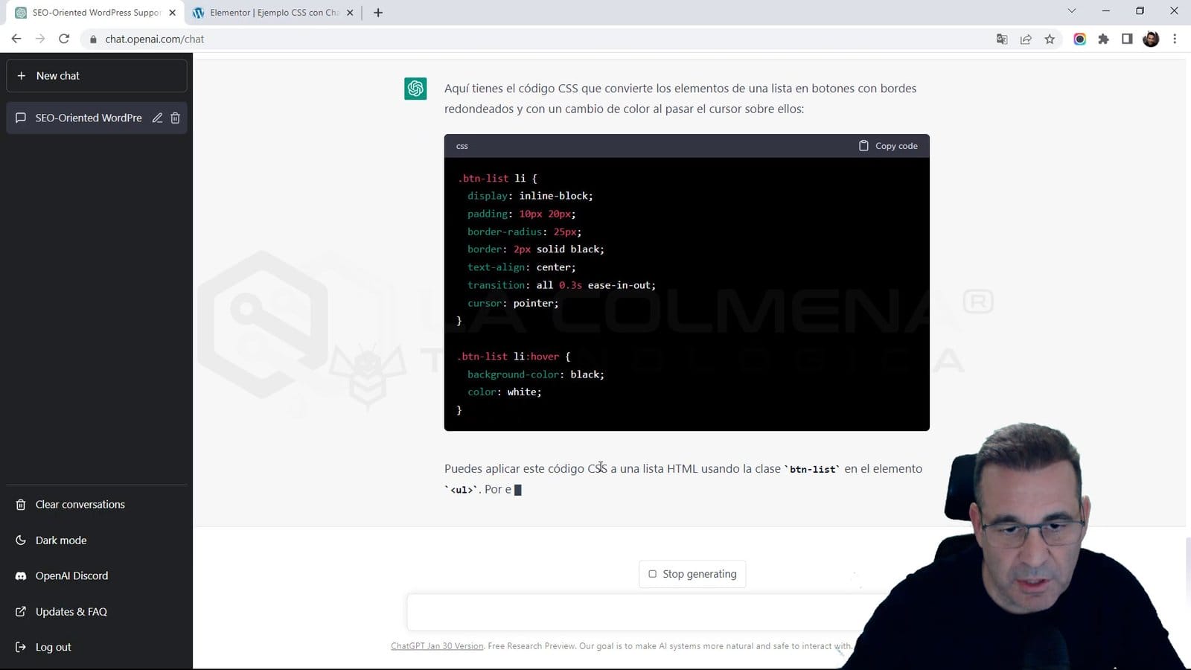Open the Chrome profile avatar menu
Image resolution: width=1191 pixels, height=670 pixels.
click(x=1151, y=39)
